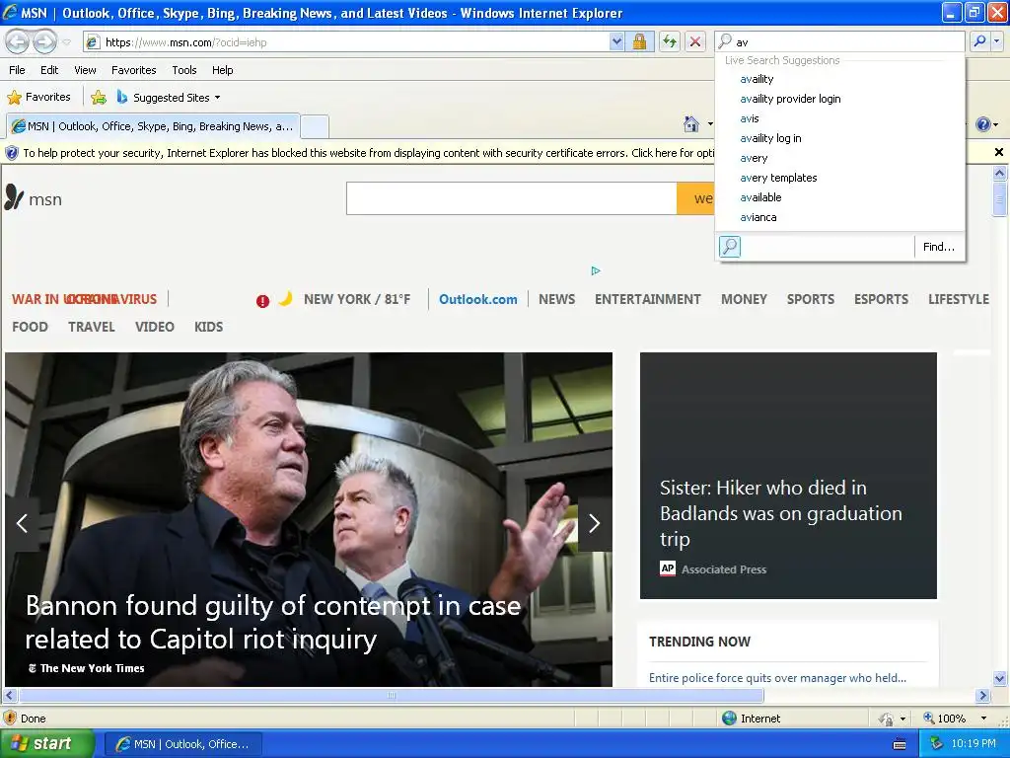1010x758 pixels.
Task: Open the Favorites menu
Action: coord(133,70)
